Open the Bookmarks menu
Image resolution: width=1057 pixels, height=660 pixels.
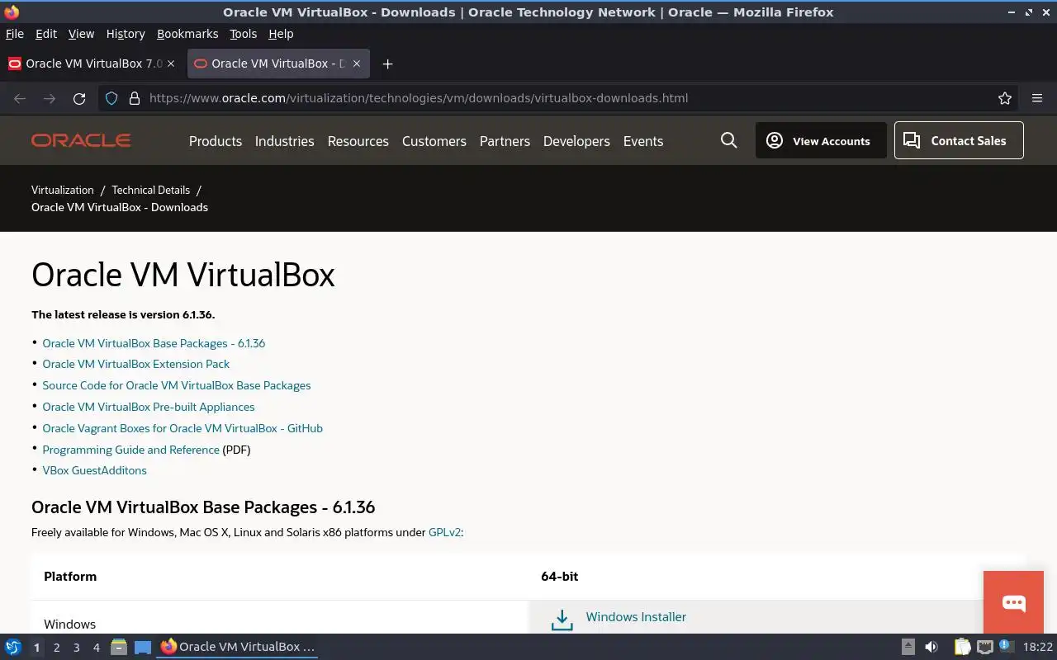pyautogui.click(x=187, y=34)
